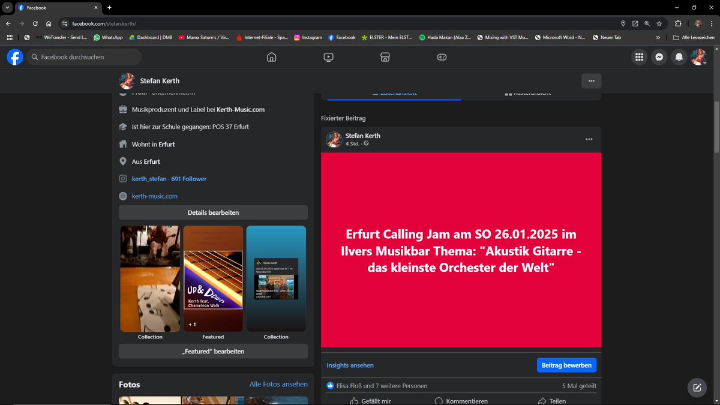This screenshot has height=405, width=720.
Task: Open the Alle Fotos ansehen link
Action: (278, 384)
